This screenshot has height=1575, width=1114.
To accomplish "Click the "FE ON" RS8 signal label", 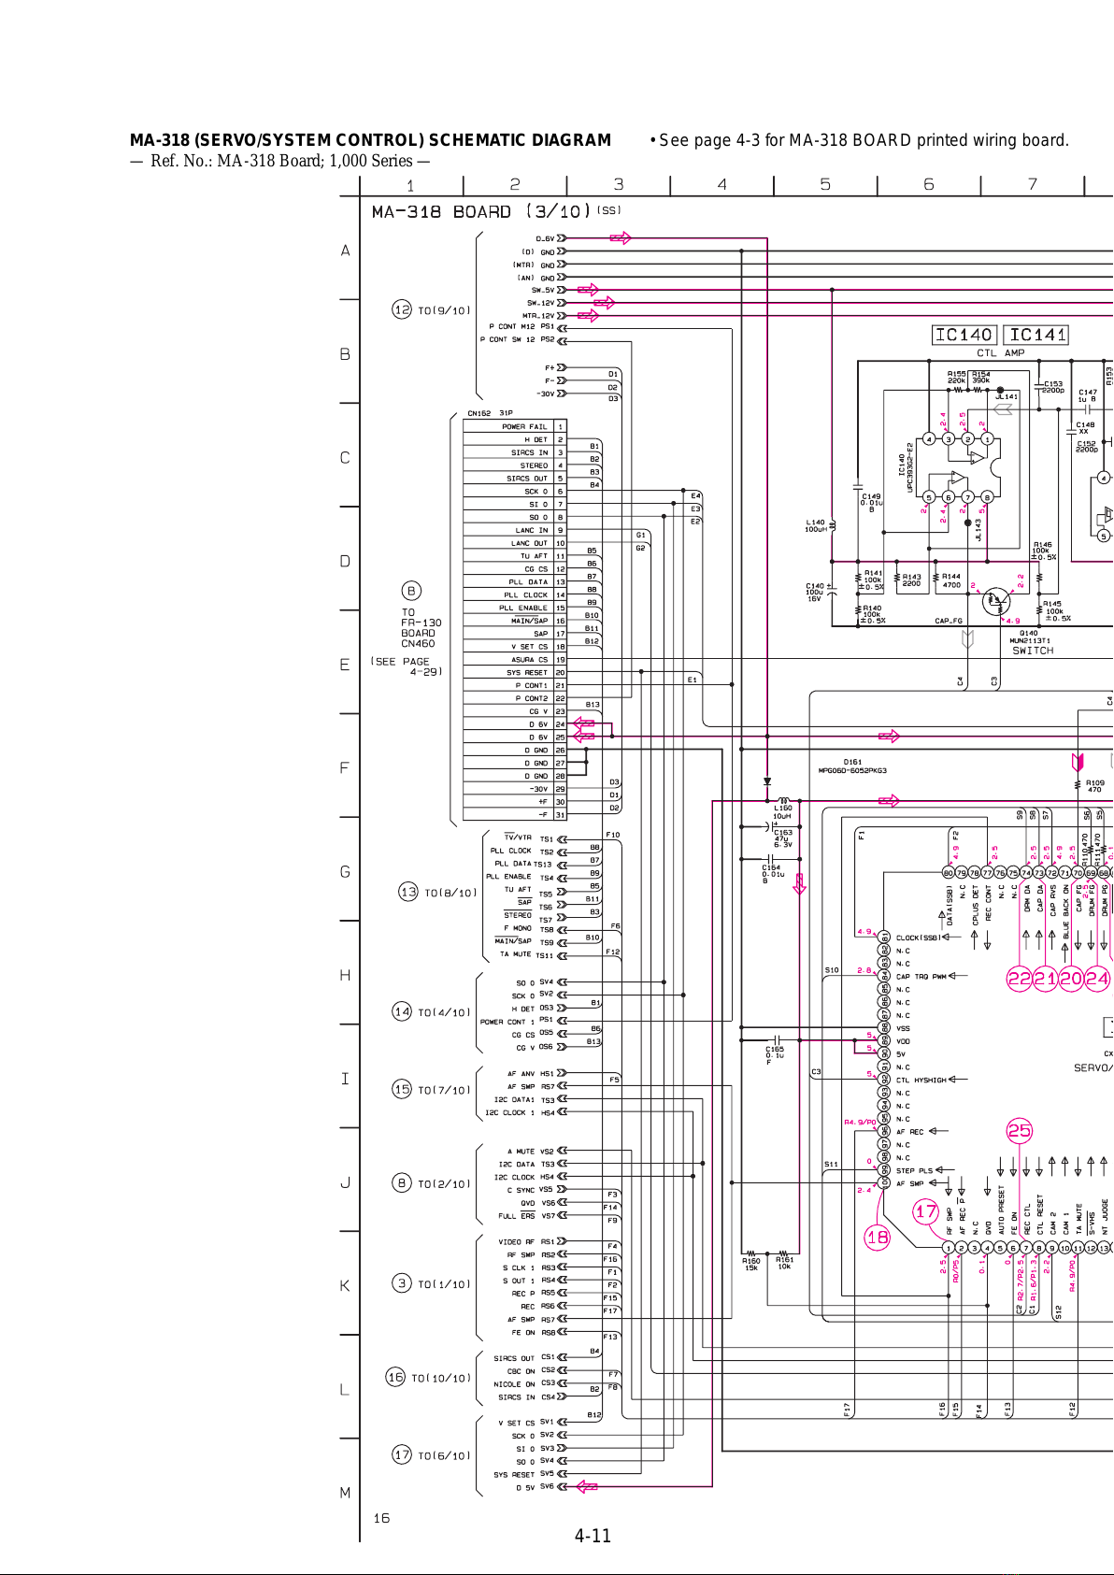I will 523,1333.
